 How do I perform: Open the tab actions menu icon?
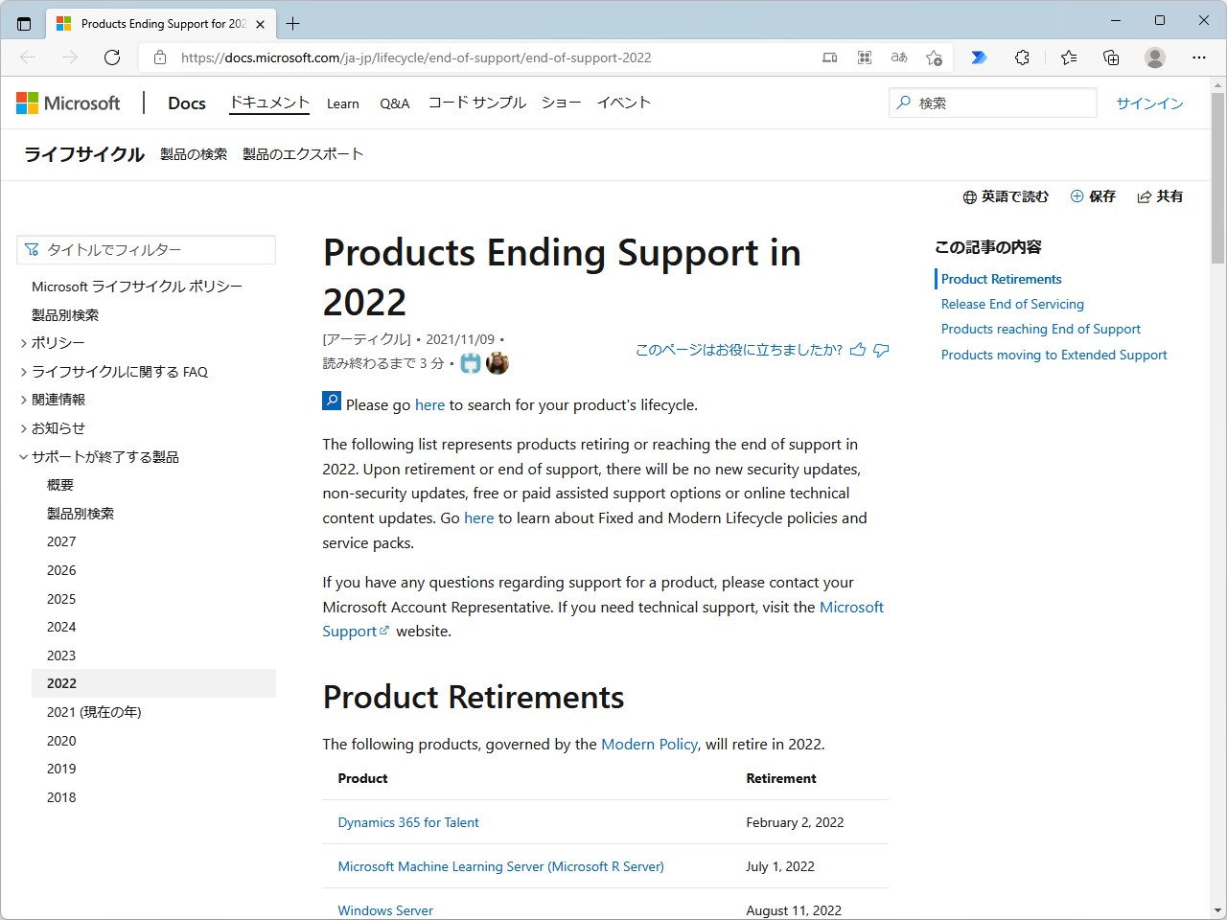(x=24, y=23)
